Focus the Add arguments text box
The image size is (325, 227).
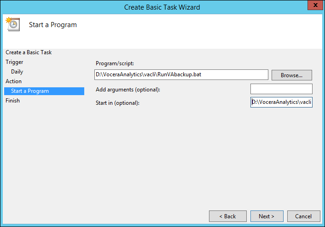281,89
